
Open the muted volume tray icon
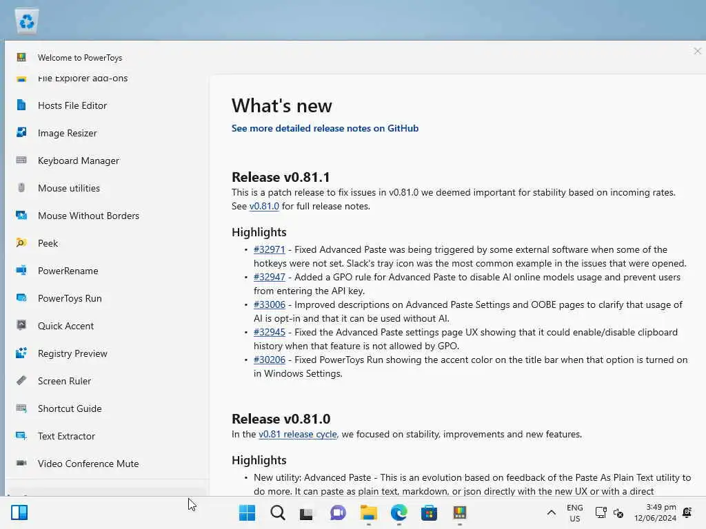coord(618,512)
